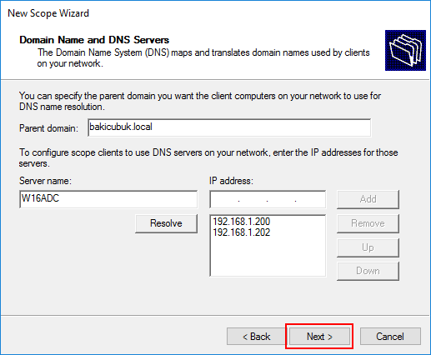Click the Remove button
This screenshot has width=431, height=355.
tap(368, 223)
